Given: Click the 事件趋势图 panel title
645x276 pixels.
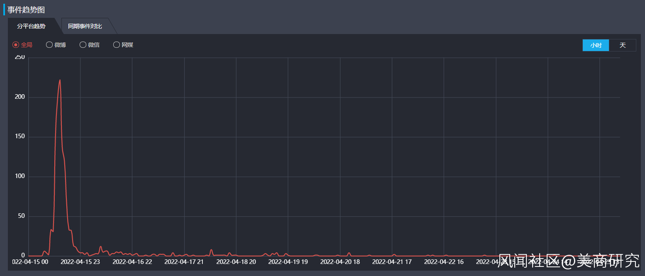Looking at the screenshot, I should click(26, 10).
